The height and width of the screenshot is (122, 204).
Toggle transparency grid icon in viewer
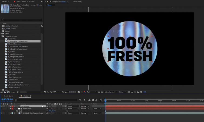click(102, 92)
